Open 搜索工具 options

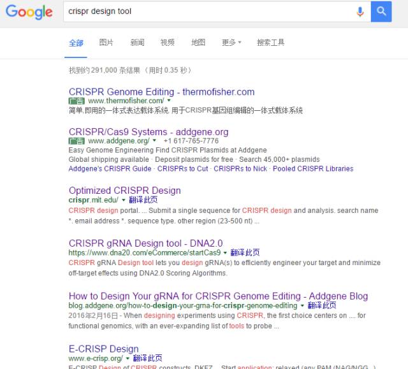[270, 43]
